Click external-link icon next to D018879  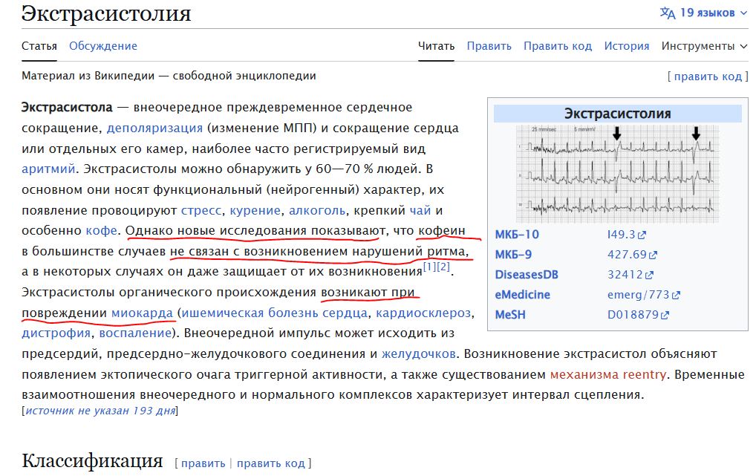pyautogui.click(x=665, y=316)
